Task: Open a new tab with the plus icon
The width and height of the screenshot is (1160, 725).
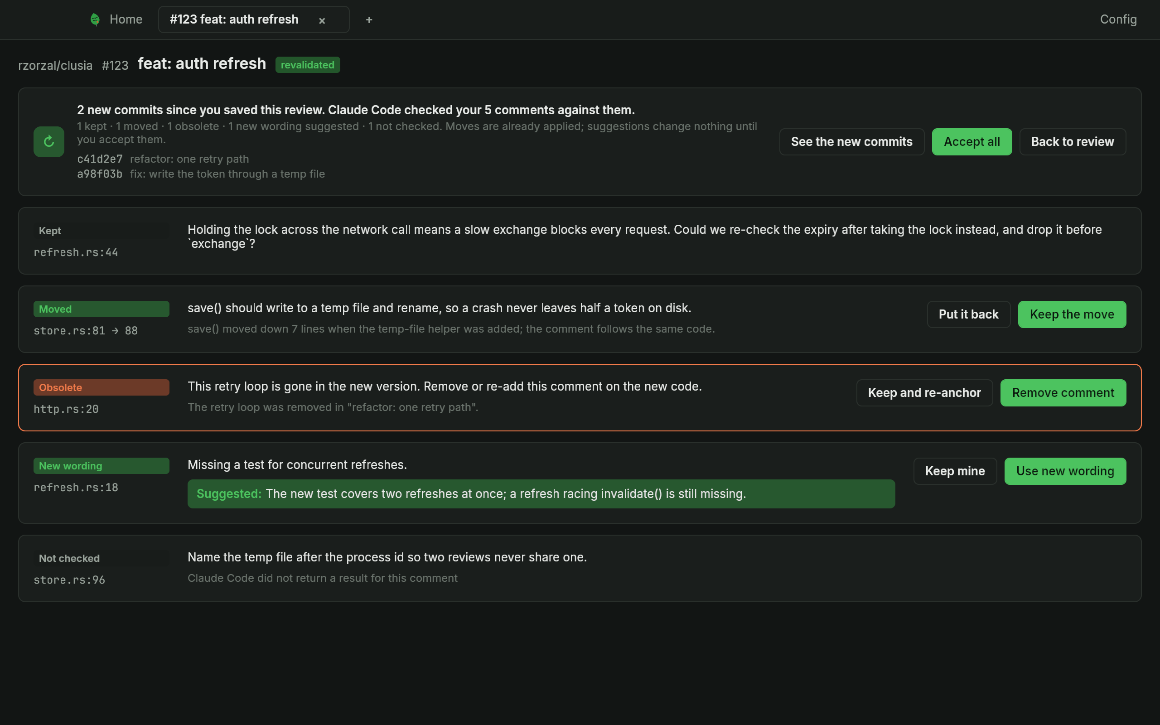Action: 368,19
